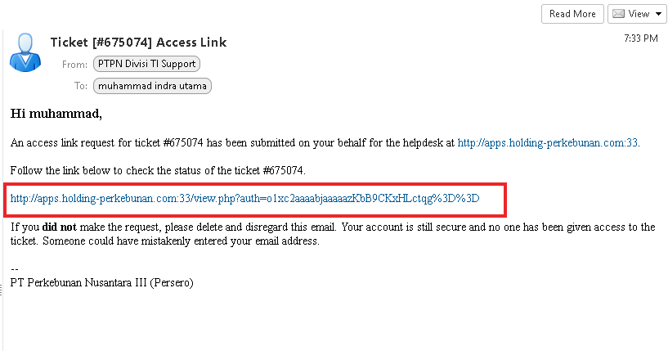Click the Hi muhammad greeting text

click(56, 113)
